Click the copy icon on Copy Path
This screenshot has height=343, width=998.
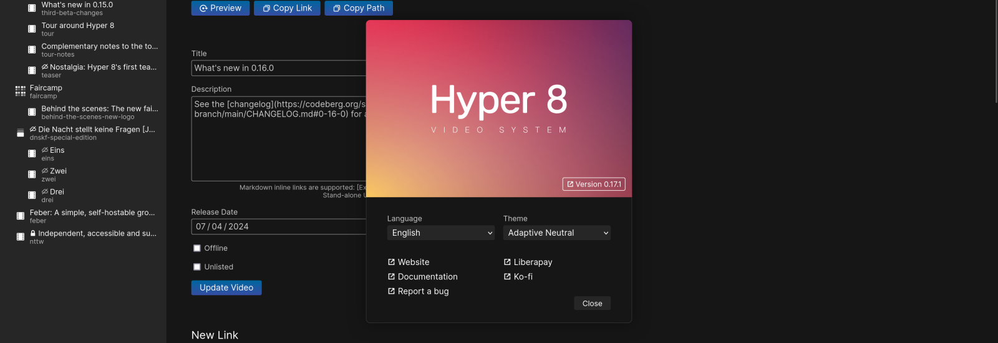pos(337,8)
